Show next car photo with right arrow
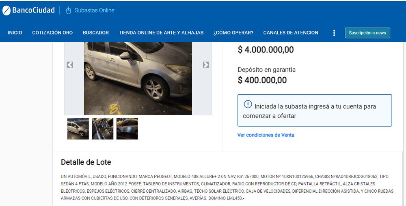Screen dimensions: 406x206 [206, 65]
